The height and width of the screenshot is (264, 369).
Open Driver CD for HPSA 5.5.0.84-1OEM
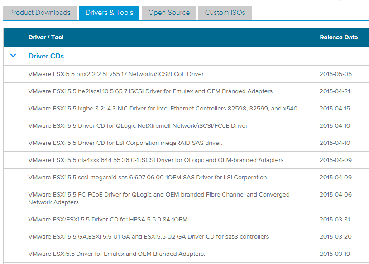108,219
